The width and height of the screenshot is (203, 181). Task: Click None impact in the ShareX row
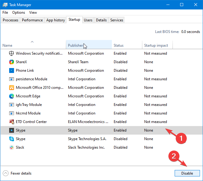(149, 62)
